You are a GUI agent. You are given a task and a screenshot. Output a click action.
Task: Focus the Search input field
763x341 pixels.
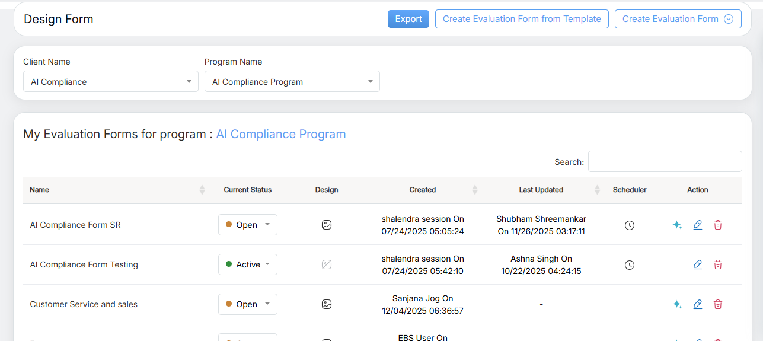click(665, 161)
